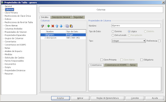
Task: Open Comentarios en RDBMS tab
Action: 116,65
